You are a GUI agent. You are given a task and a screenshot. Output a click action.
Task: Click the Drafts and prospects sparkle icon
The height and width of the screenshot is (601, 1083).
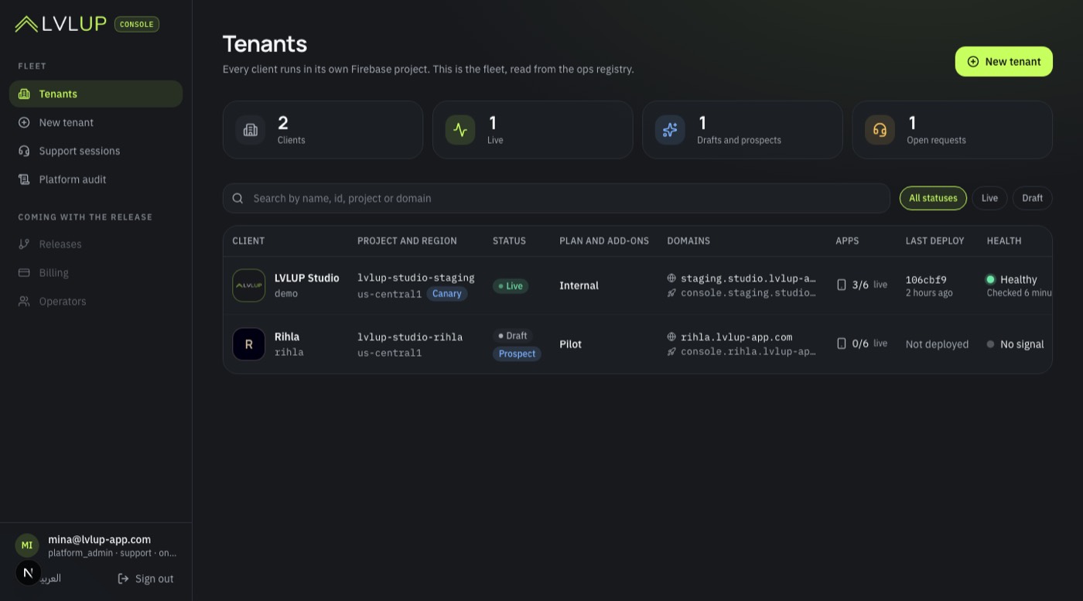coord(670,130)
